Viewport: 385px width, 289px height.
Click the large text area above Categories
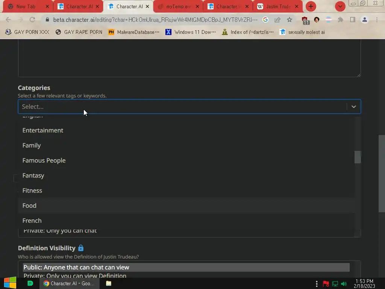coord(189,58)
